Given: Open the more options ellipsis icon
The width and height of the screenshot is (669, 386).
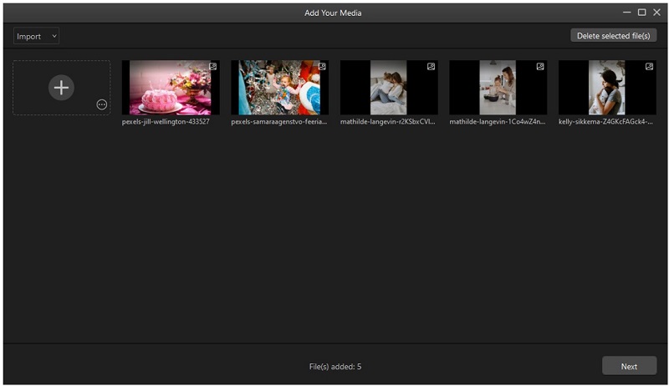Looking at the screenshot, I should (x=101, y=104).
